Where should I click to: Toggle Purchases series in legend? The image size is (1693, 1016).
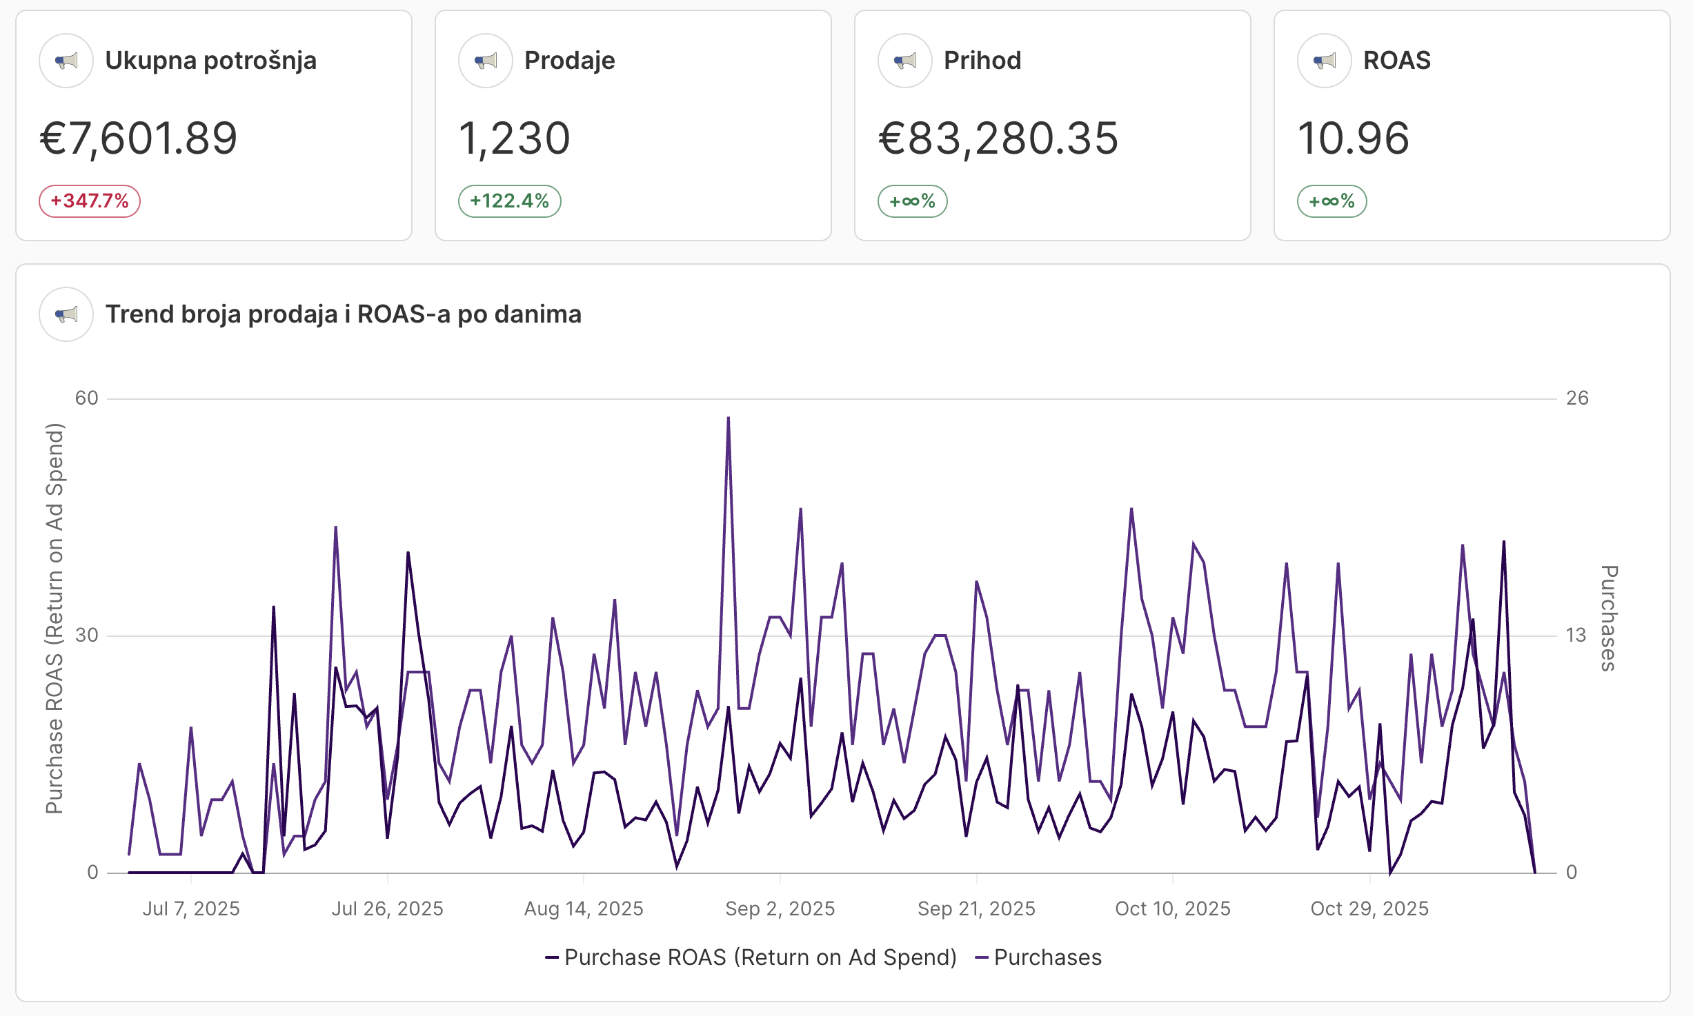1038,957
